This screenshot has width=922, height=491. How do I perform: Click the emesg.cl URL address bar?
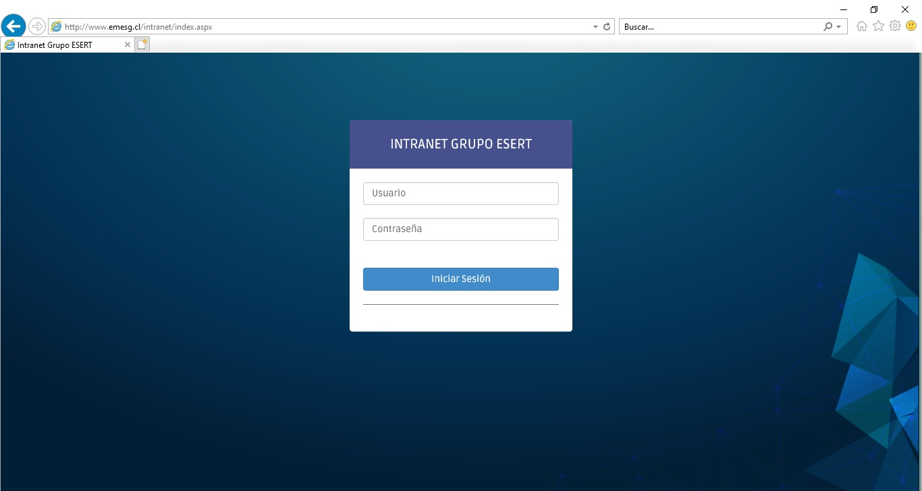[x=324, y=27]
